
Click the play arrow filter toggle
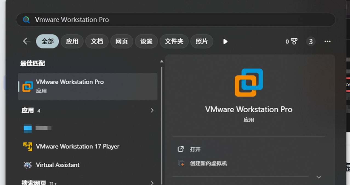[225, 41]
